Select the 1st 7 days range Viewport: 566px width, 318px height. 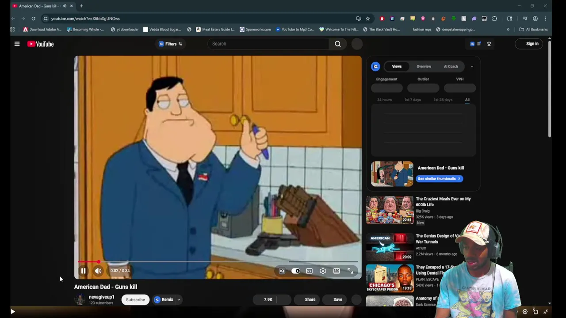pos(413,100)
